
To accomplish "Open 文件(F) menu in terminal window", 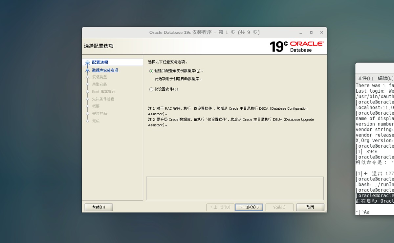I will click(365, 78).
